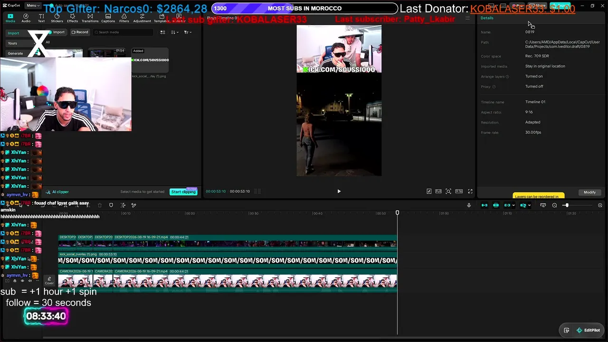Select the Details tab in right panel

tap(487, 18)
